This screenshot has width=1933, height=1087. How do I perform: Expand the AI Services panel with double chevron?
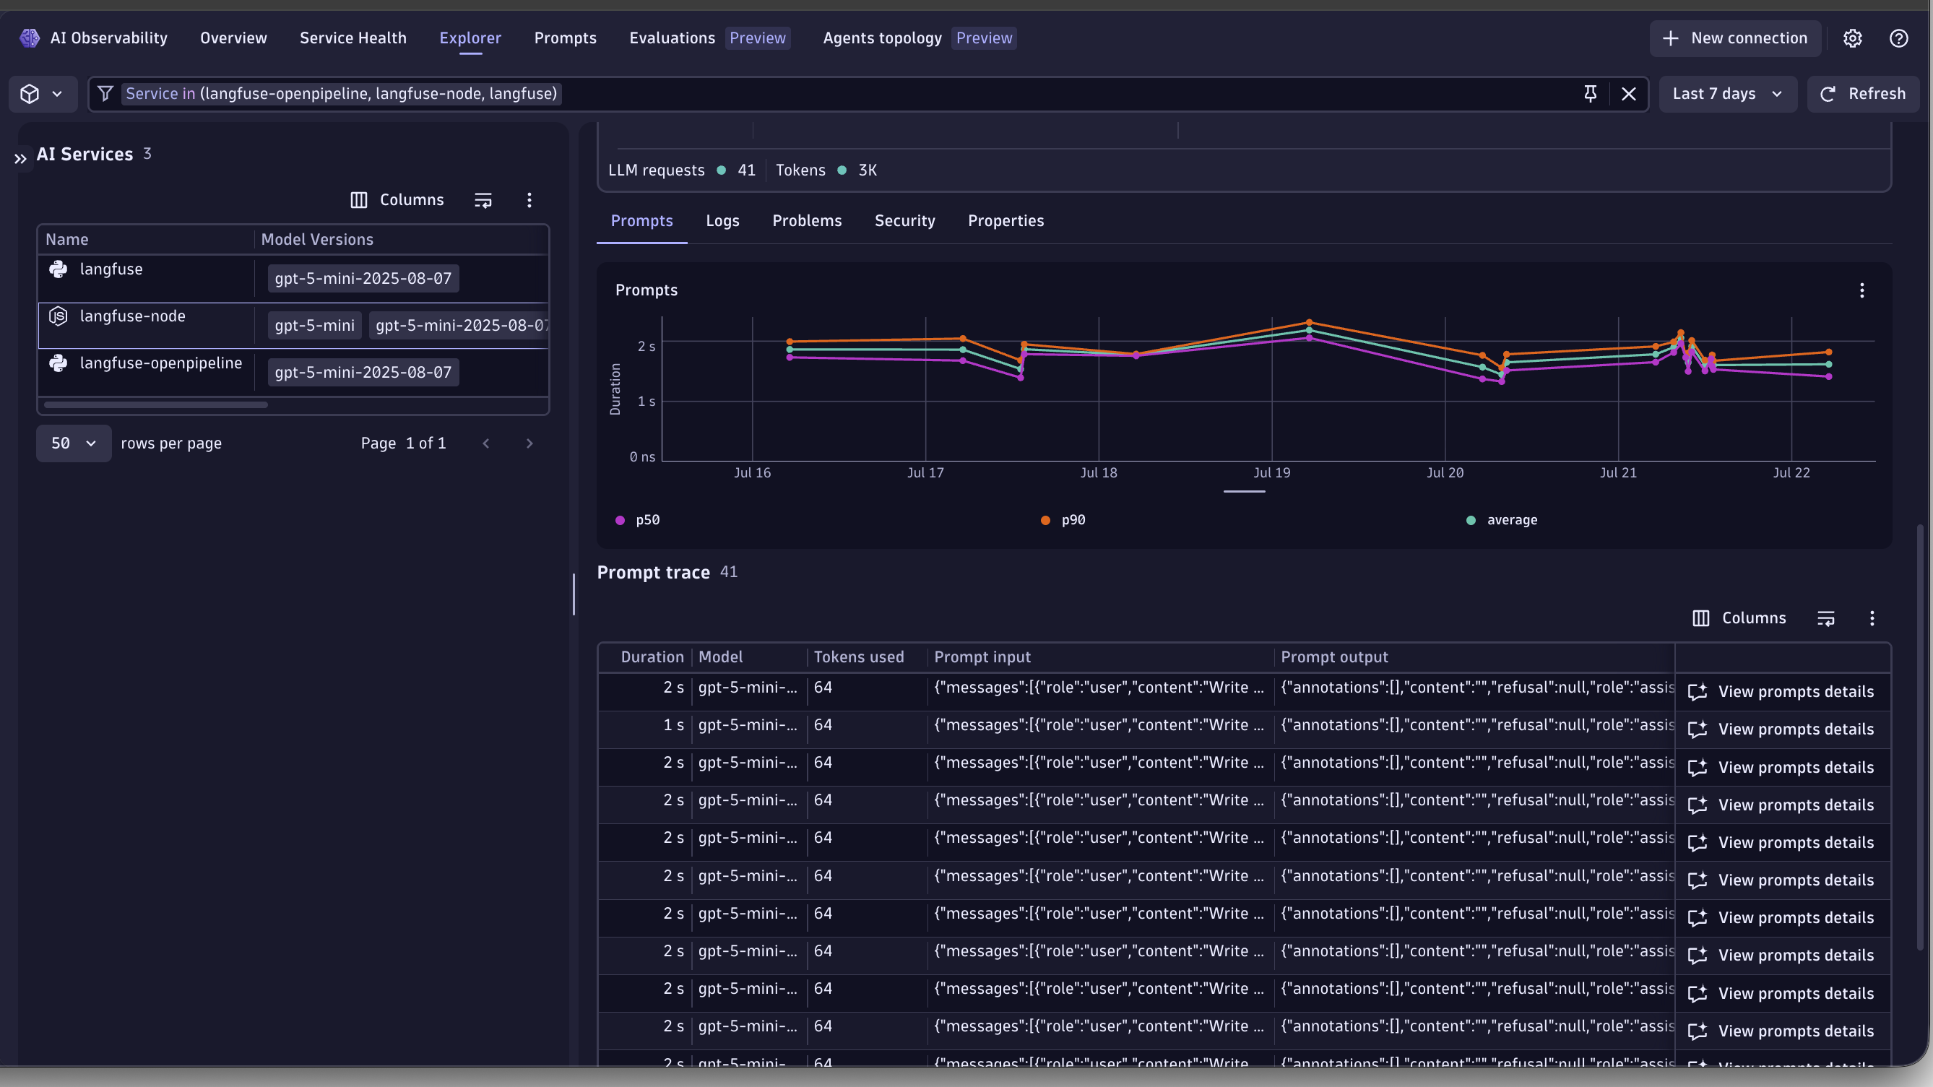[20, 158]
